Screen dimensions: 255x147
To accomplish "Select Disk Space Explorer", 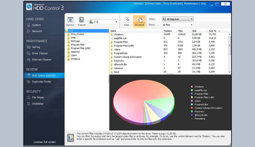I will tap(44, 75).
